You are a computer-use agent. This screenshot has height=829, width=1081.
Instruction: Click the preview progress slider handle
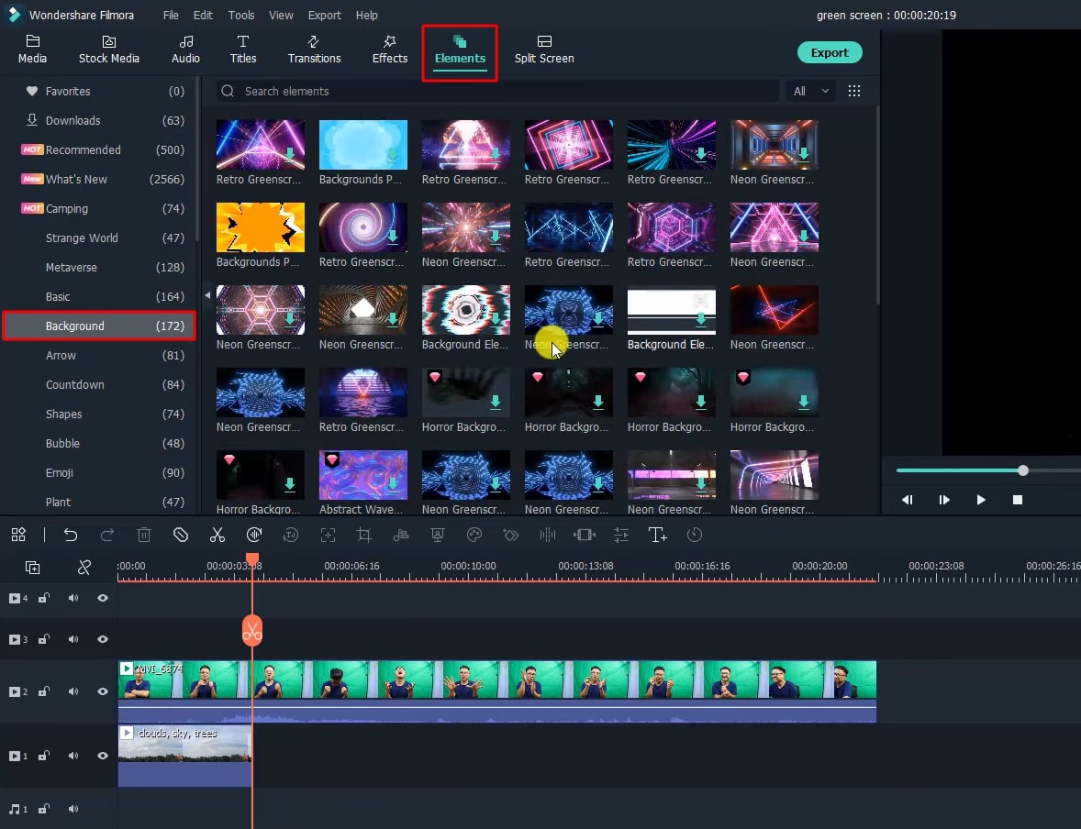click(1023, 470)
